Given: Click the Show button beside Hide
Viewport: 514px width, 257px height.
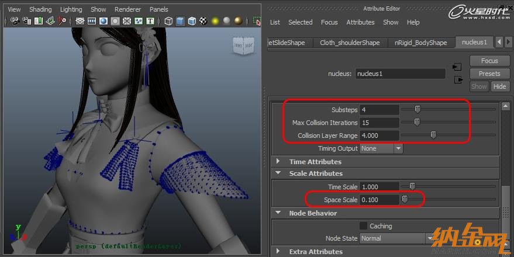Looking at the screenshot, I should [479, 86].
